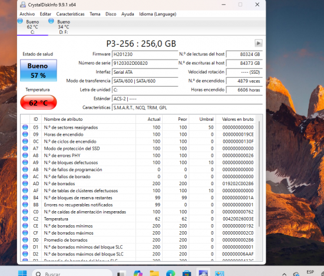This screenshot has width=324, height=276.
Task: Click the Bueno 57 % health status button
Action: click(x=38, y=70)
